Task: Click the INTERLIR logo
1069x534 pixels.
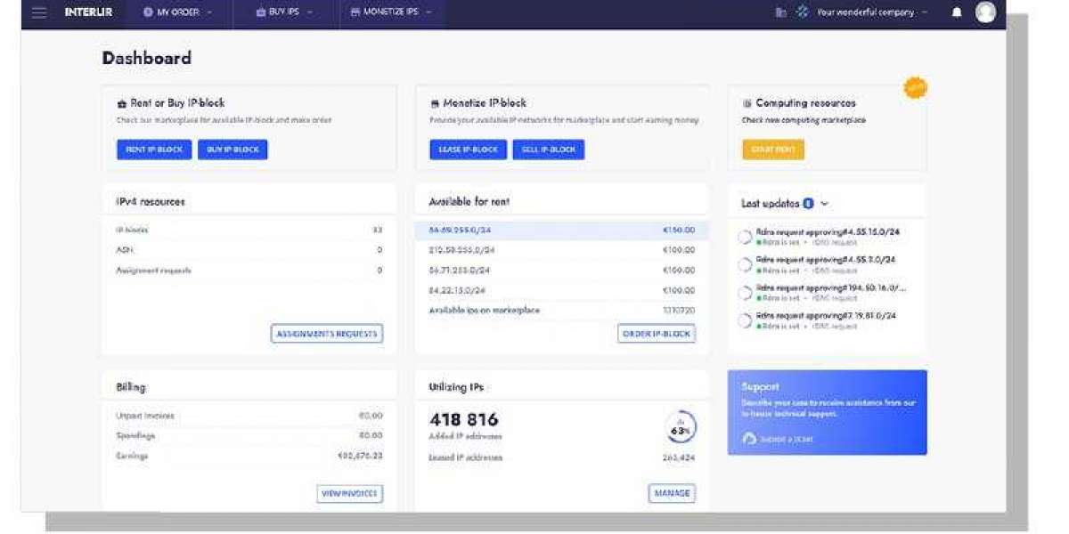Action: coord(88,12)
